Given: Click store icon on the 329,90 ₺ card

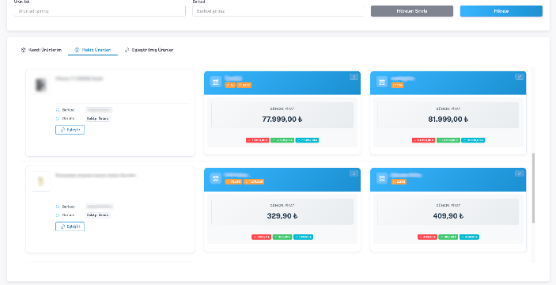Looking at the screenshot, I should click(216, 179).
